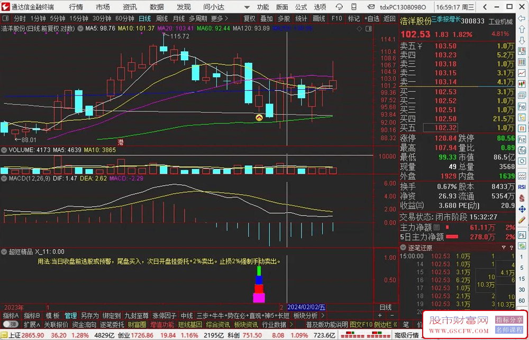Expand the MACD indicator dropdown
Screen dimensions: 529x340
[x=4, y=178]
